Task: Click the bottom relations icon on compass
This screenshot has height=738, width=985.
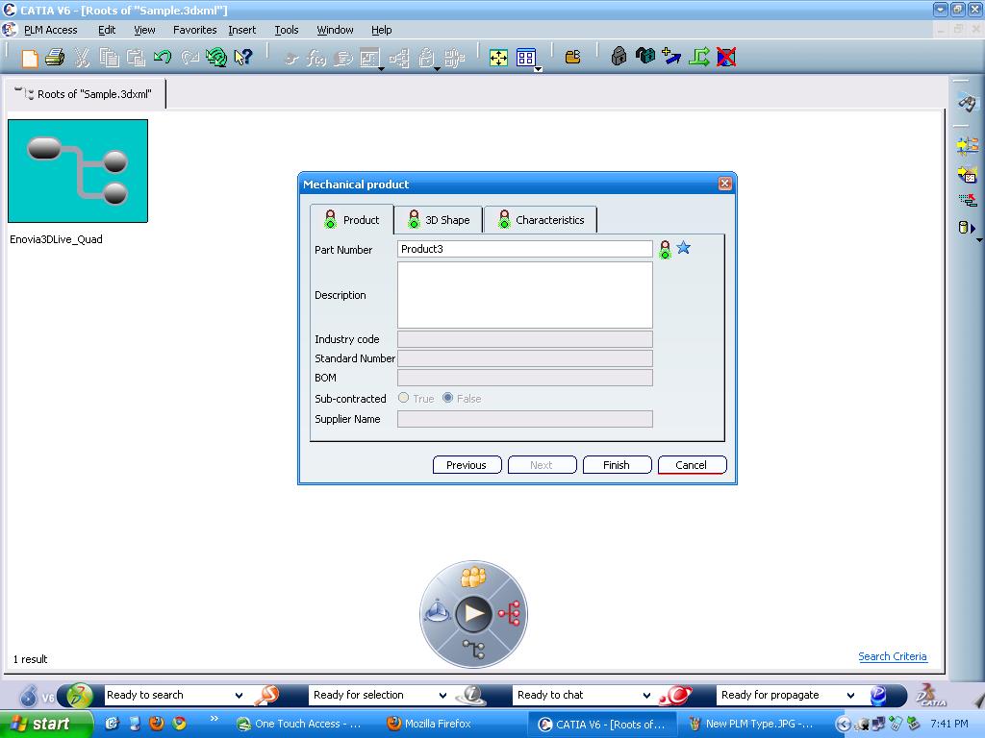Action: [474, 649]
